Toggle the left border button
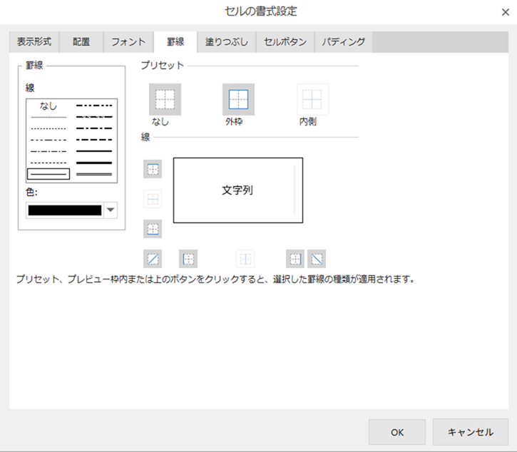Screen dimensions: 517x452 [x=188, y=258]
